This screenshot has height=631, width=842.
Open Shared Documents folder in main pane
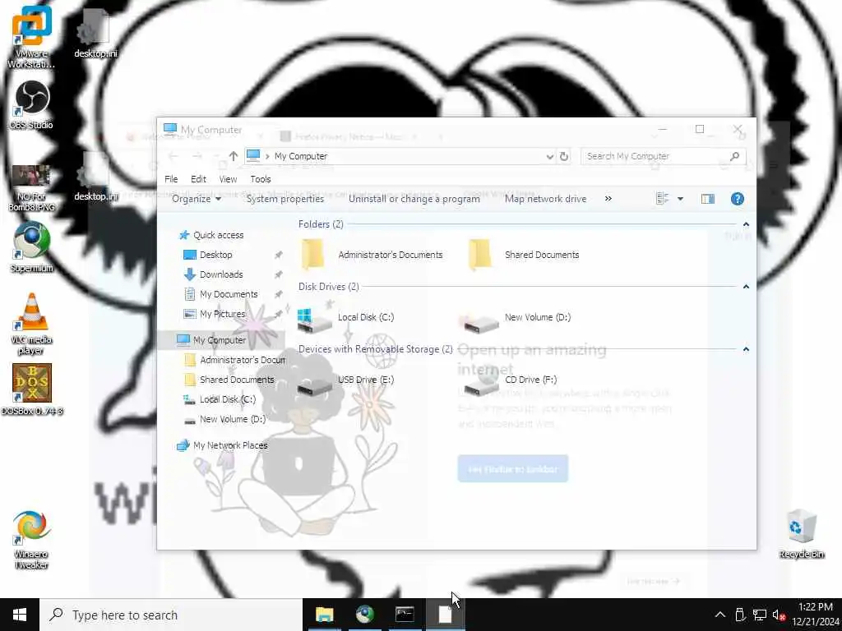524,255
